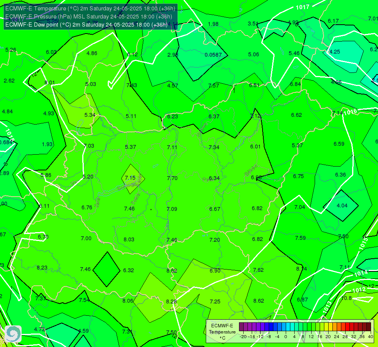
Task: Click the dew point value 7.57
Action: coord(214,86)
